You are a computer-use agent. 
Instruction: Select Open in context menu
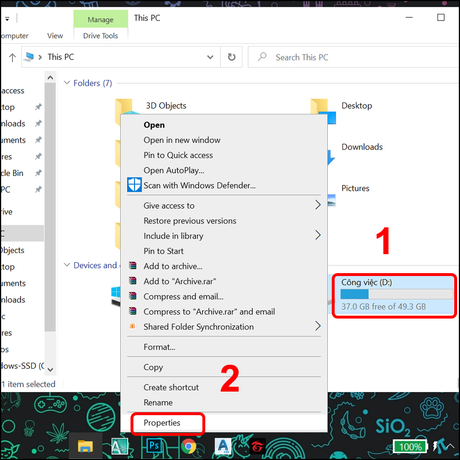[x=154, y=125]
